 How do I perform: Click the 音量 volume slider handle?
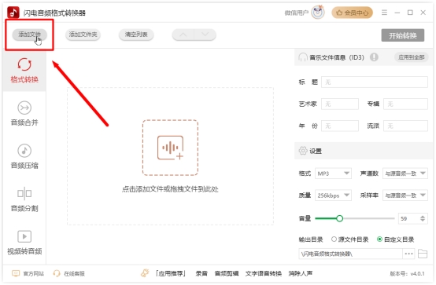tap(339, 219)
